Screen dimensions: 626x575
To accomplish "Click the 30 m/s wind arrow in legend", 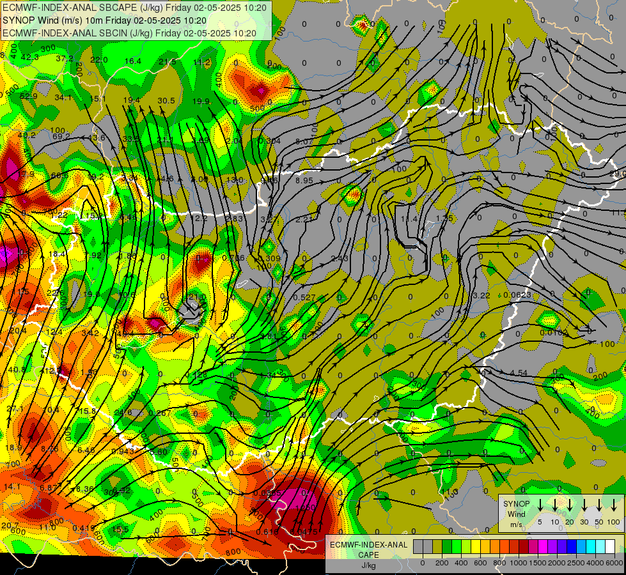I will 584,505.
